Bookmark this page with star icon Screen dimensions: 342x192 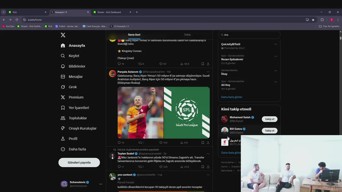click(x=313, y=20)
